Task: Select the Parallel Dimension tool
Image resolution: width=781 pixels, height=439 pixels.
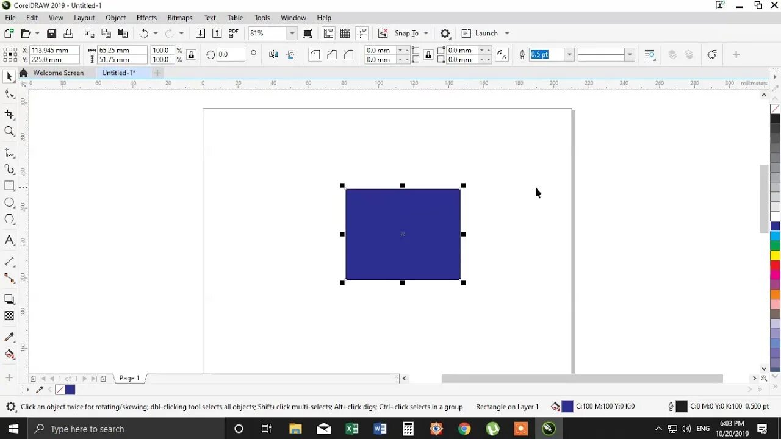Action: 9,262
